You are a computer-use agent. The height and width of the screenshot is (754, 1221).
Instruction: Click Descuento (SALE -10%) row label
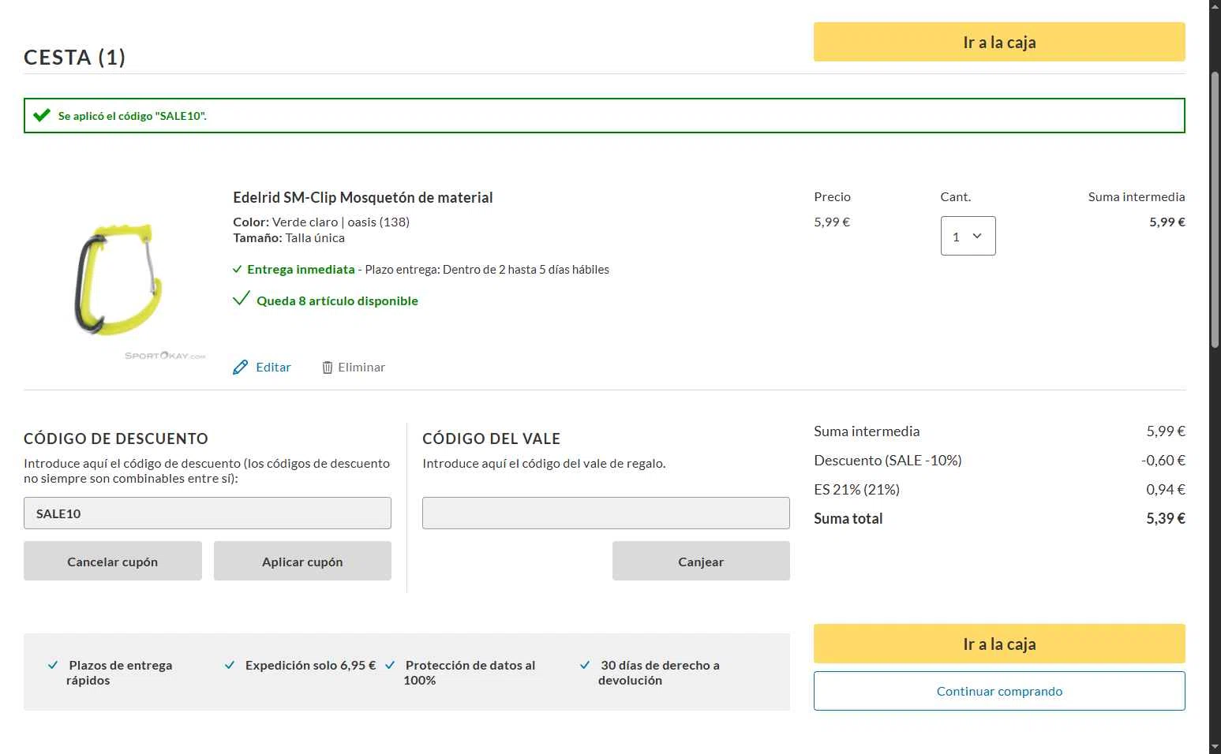point(888,460)
